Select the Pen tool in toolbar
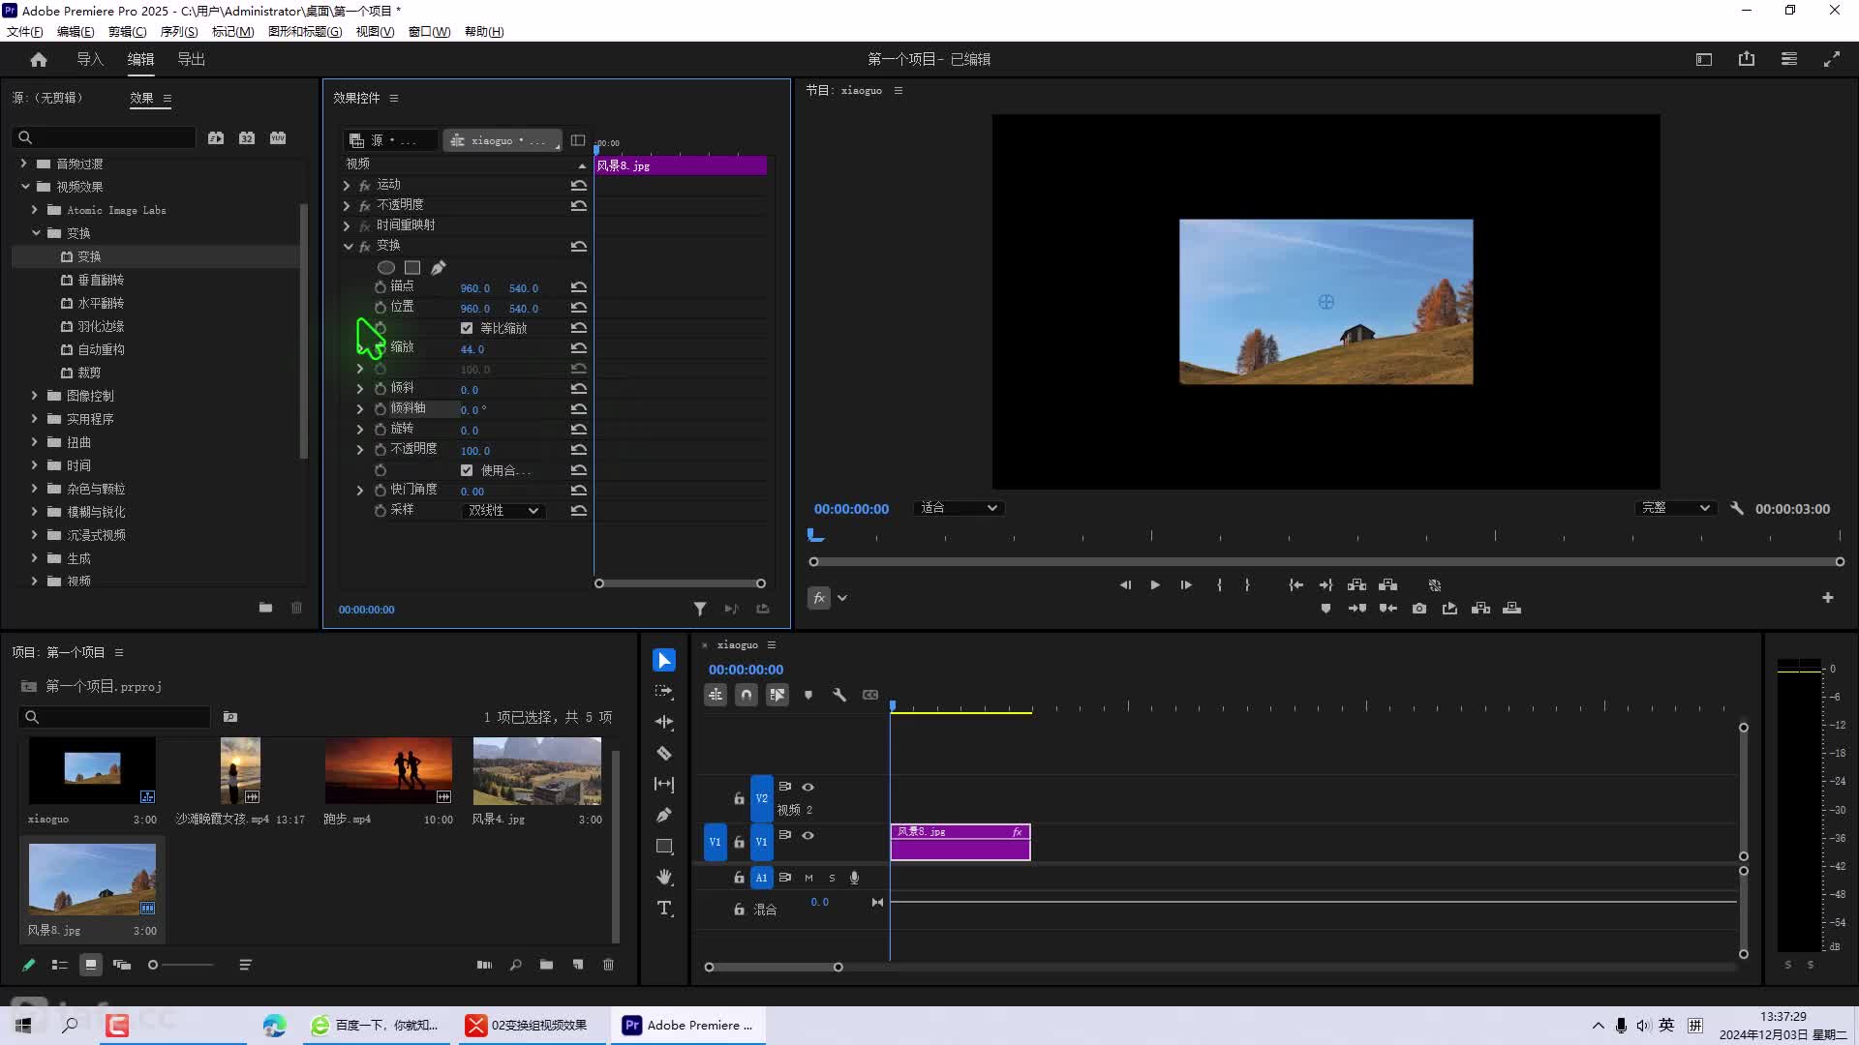Screen dimensions: 1859x1045 tap(664, 815)
